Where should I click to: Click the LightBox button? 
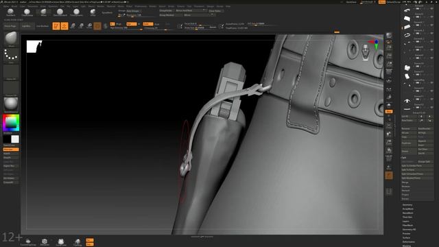coord(27,26)
